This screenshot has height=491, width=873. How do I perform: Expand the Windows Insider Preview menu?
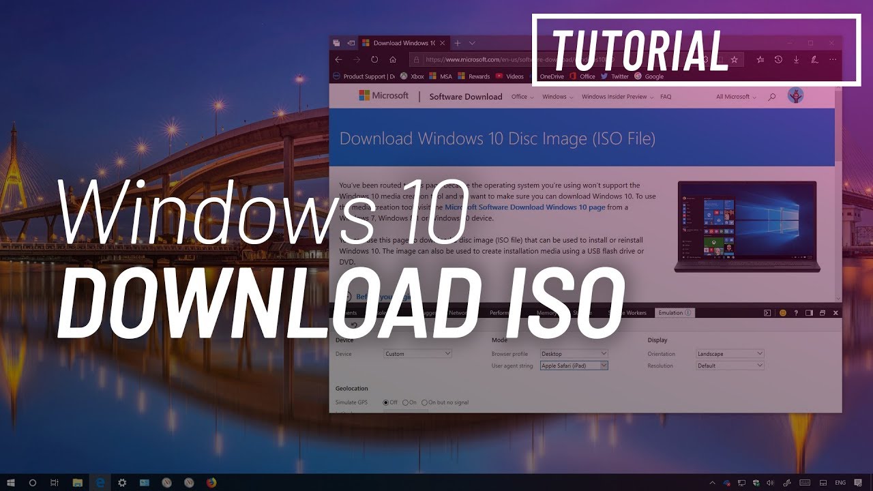click(x=617, y=97)
